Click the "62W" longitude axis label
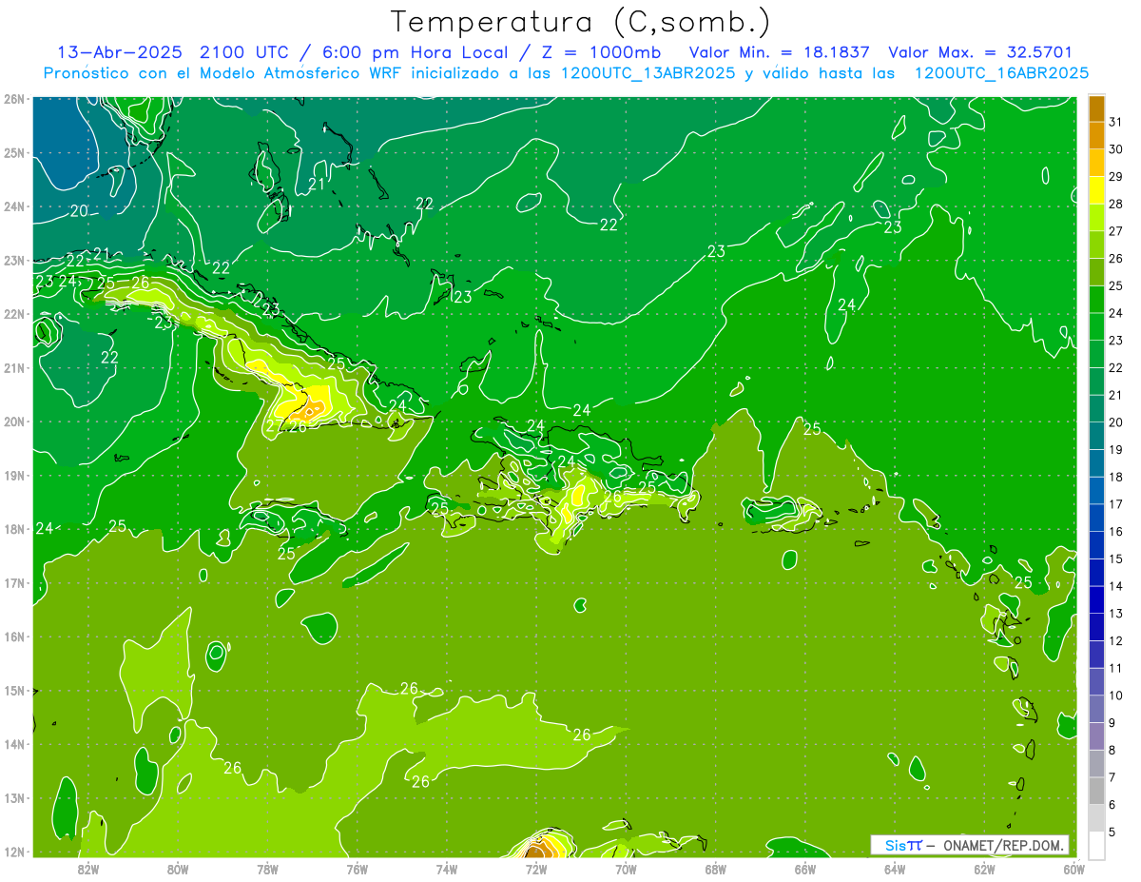Screen dimensions: 1141x882 pos(984,869)
